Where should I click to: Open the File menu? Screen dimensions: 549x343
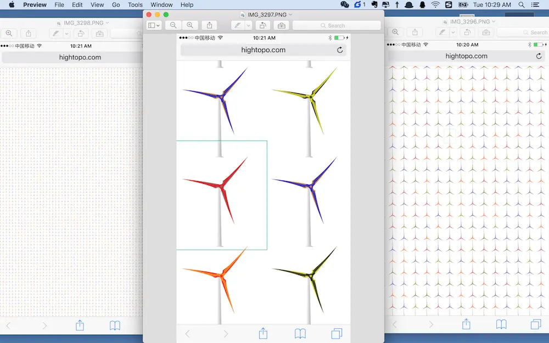point(59,4)
